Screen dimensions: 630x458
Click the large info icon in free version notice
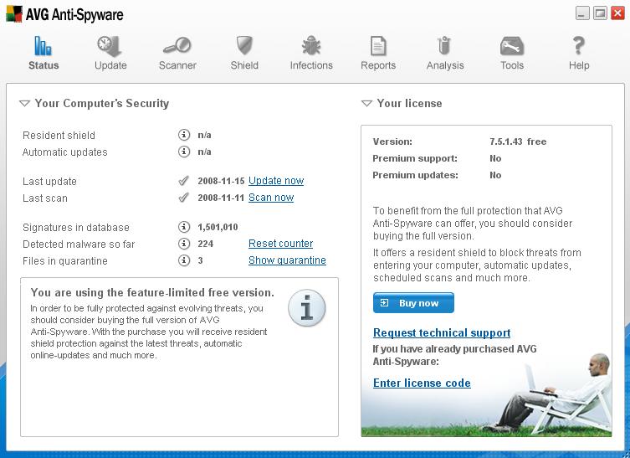pos(306,308)
